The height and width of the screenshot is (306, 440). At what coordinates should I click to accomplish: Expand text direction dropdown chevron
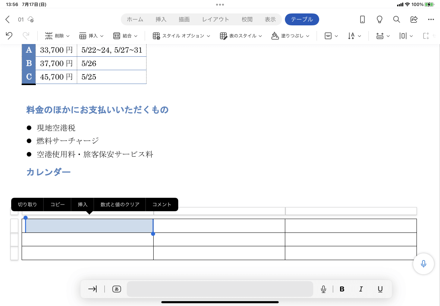359,36
